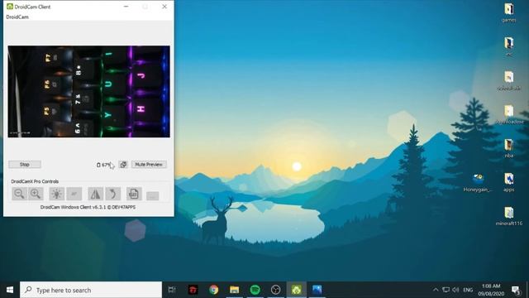The height and width of the screenshot is (298, 529).
Task: Switch to DroidCam taskbar icon
Action: [x=297, y=290]
